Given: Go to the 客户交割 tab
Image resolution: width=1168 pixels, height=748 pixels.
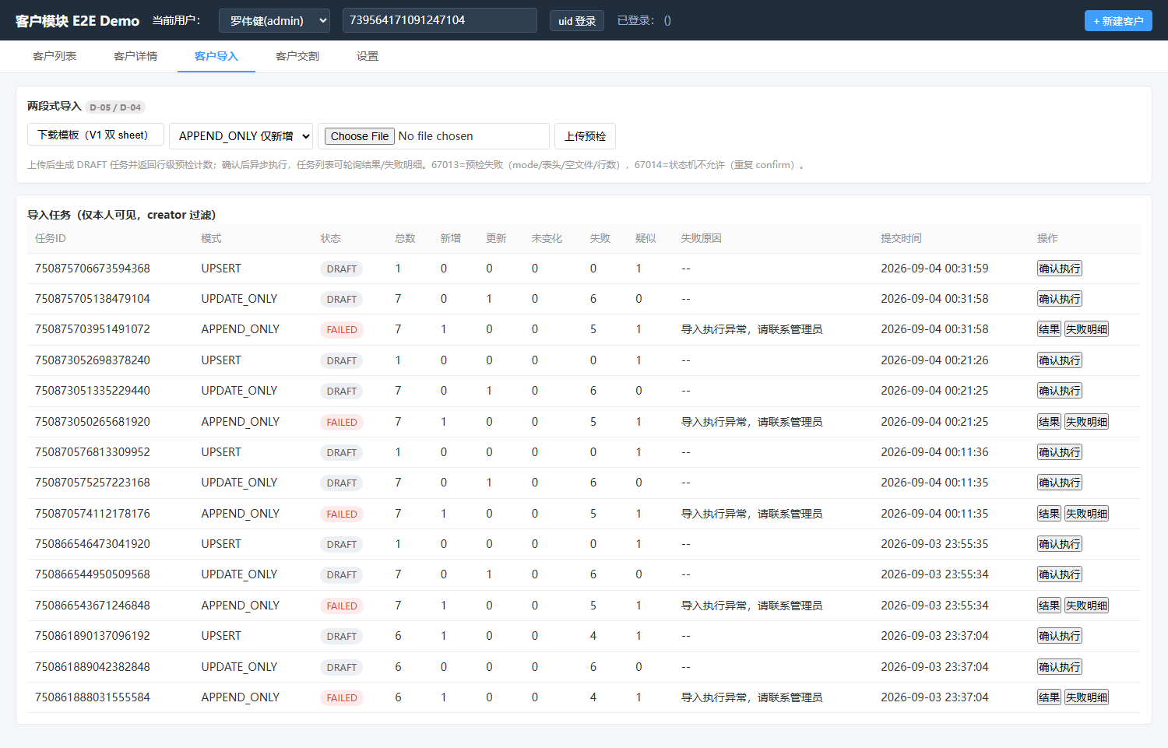Looking at the screenshot, I should (297, 56).
